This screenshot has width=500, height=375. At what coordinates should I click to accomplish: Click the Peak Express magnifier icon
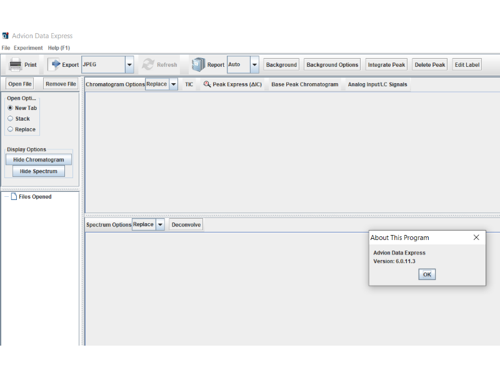click(207, 84)
